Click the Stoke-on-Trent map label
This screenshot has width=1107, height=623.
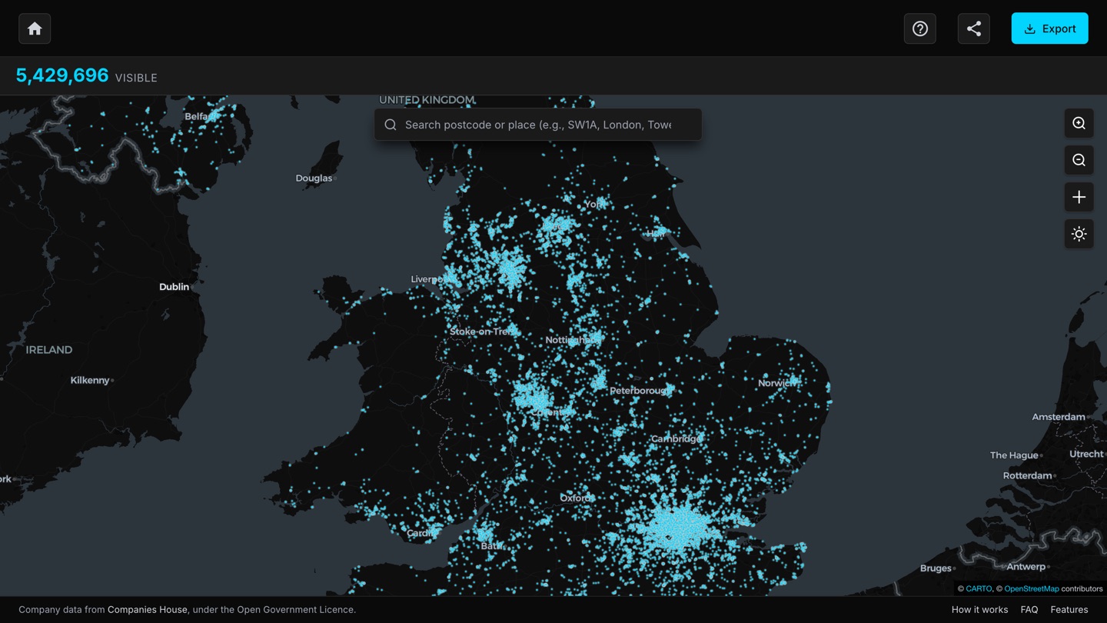click(483, 331)
